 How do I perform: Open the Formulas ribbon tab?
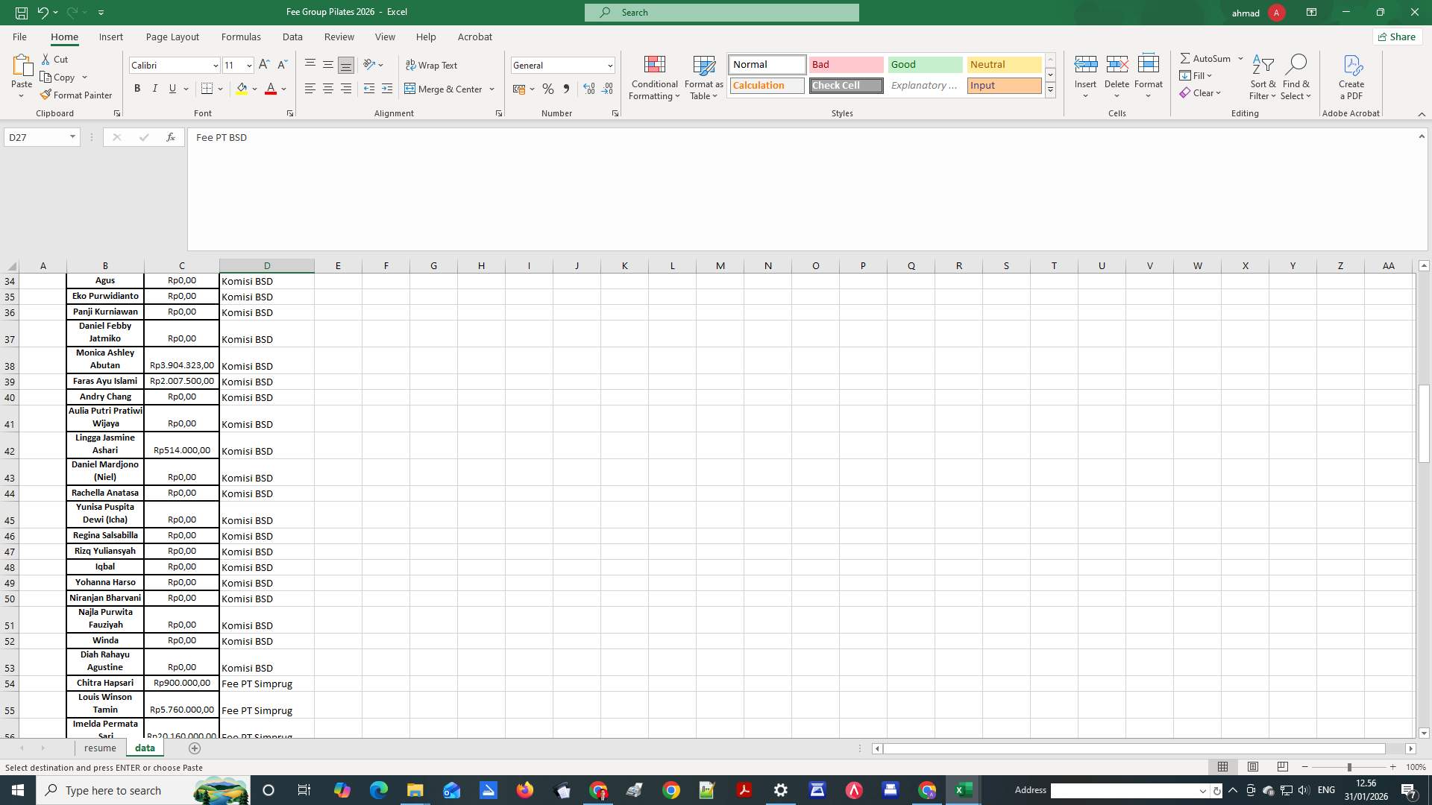240,37
